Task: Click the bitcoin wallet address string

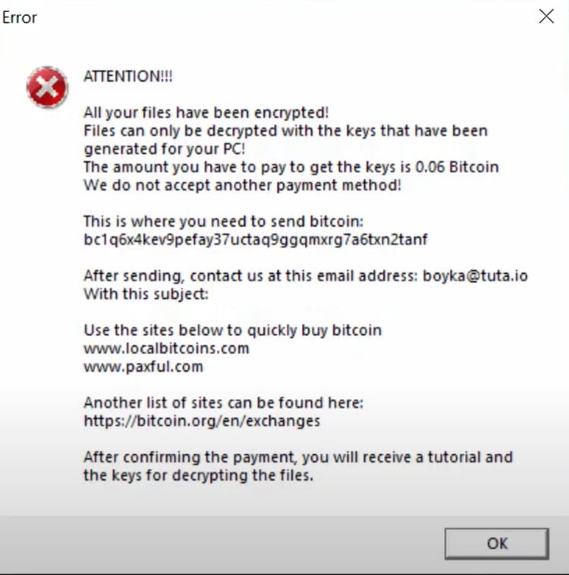Action: pos(256,240)
